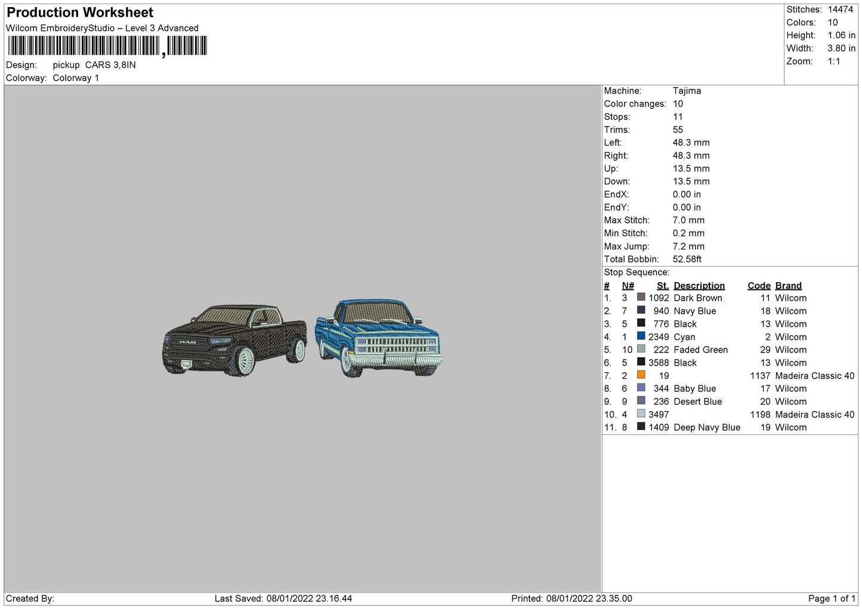This screenshot has width=862, height=609.
Task: Click the Width value '3.80 in'
Action: point(842,48)
